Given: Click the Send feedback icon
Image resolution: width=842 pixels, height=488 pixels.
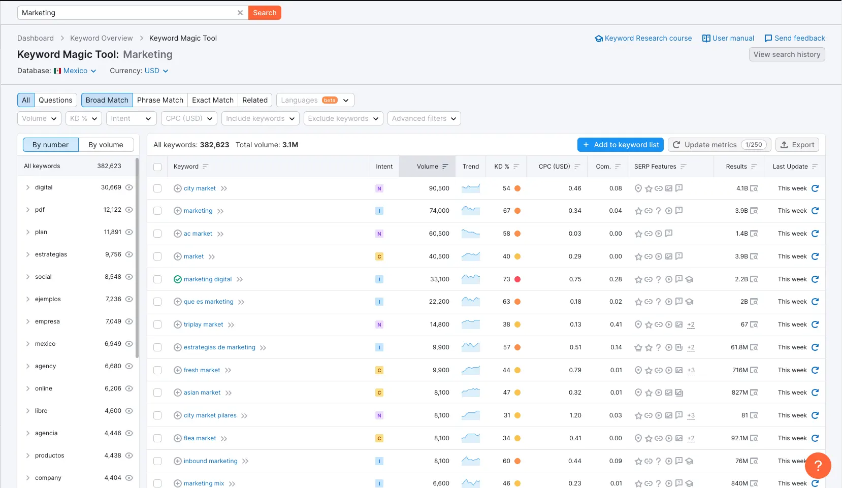Looking at the screenshot, I should (767, 38).
